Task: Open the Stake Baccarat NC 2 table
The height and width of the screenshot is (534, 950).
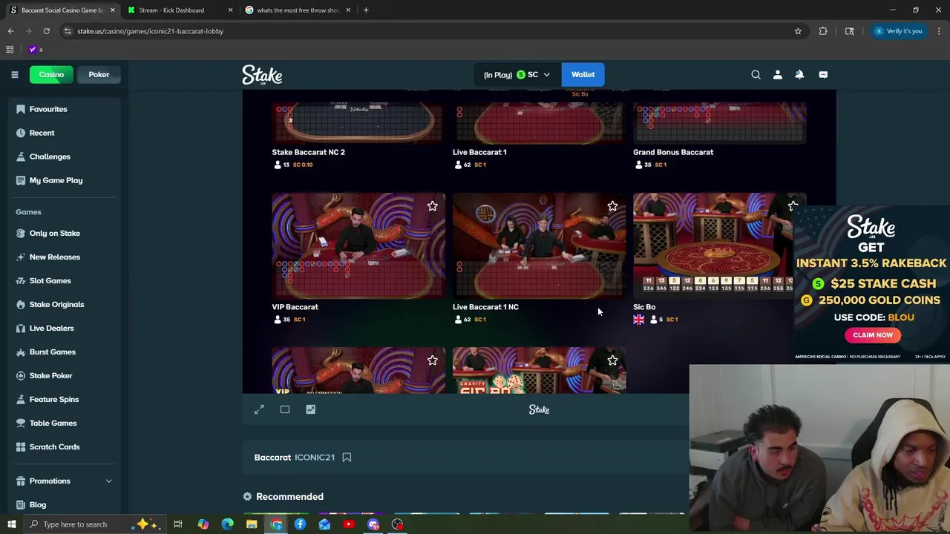Action: pos(358,122)
